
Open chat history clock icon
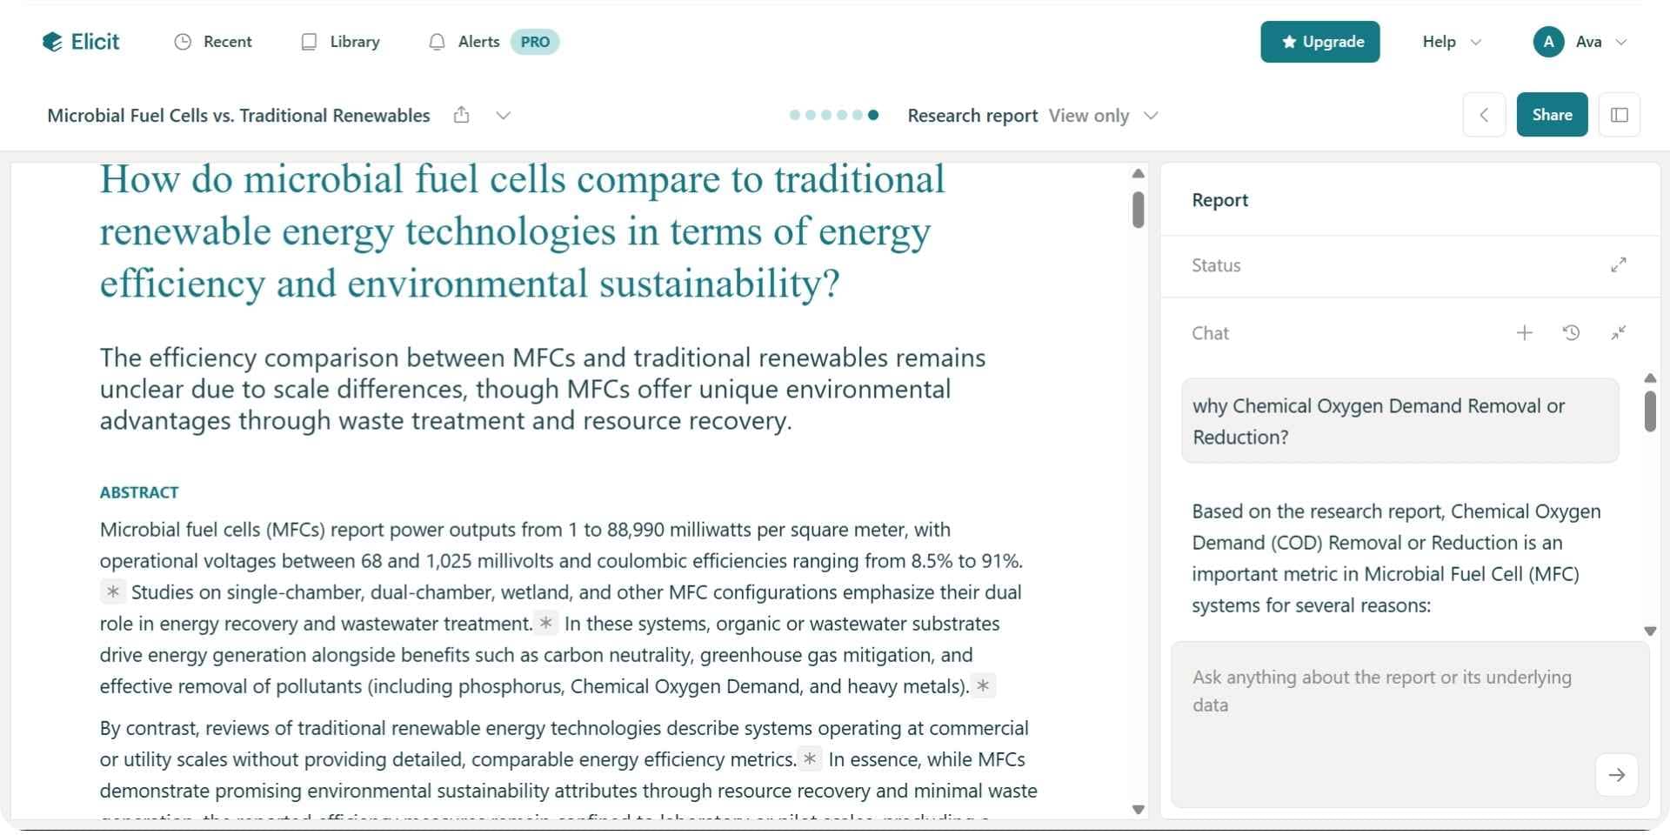pyautogui.click(x=1571, y=333)
